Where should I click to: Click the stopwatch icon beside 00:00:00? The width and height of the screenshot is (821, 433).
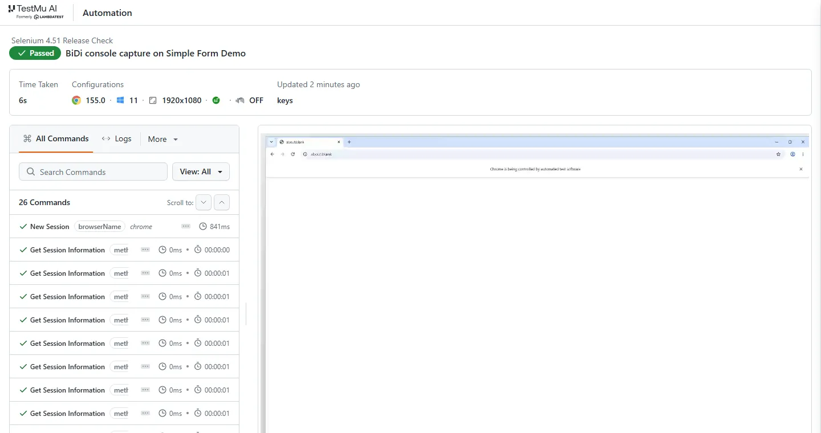click(x=198, y=250)
